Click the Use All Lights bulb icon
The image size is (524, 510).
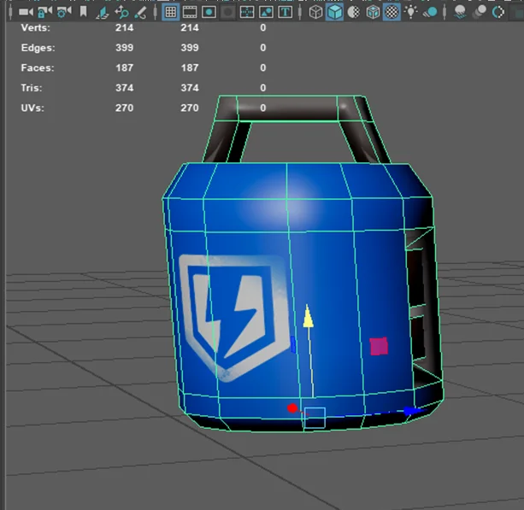point(410,12)
